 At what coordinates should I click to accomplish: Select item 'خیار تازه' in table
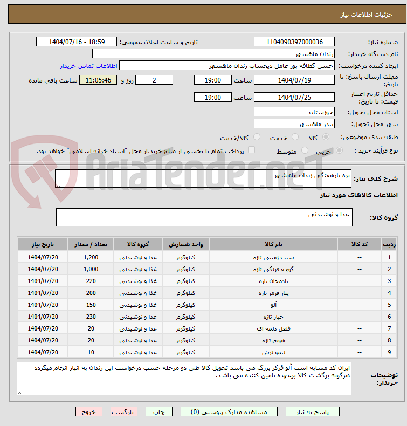[x=273, y=317]
